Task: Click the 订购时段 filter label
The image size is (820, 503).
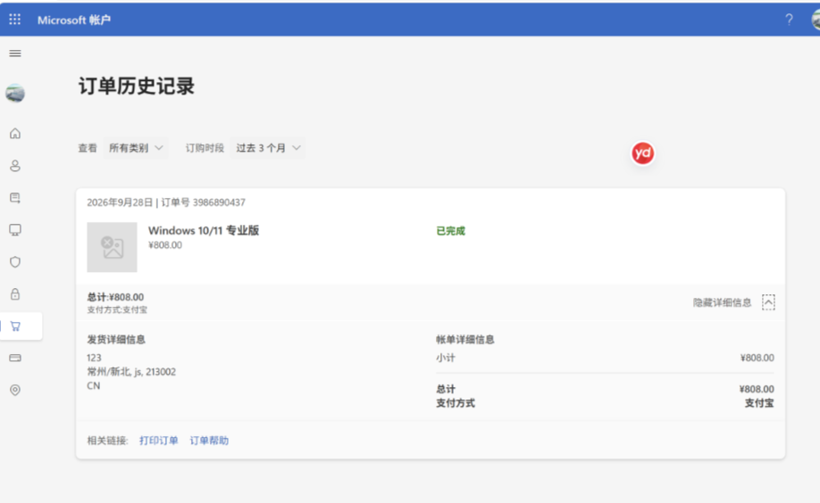Action: (x=205, y=148)
